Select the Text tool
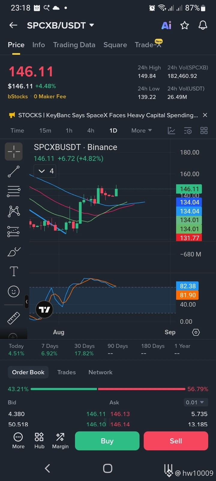Viewport: 216px width, 481px height. pyautogui.click(x=14, y=271)
